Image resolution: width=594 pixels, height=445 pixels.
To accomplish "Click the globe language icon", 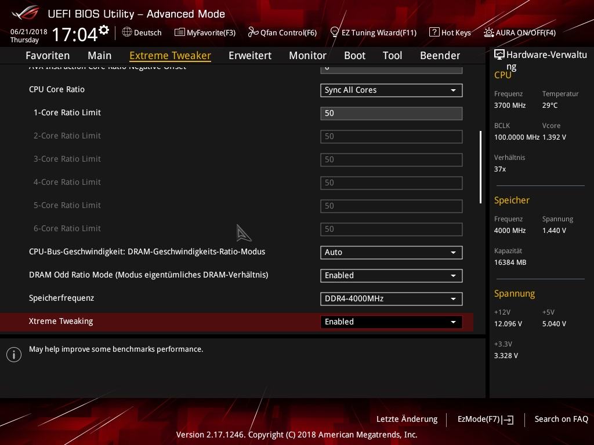I will 127,32.
